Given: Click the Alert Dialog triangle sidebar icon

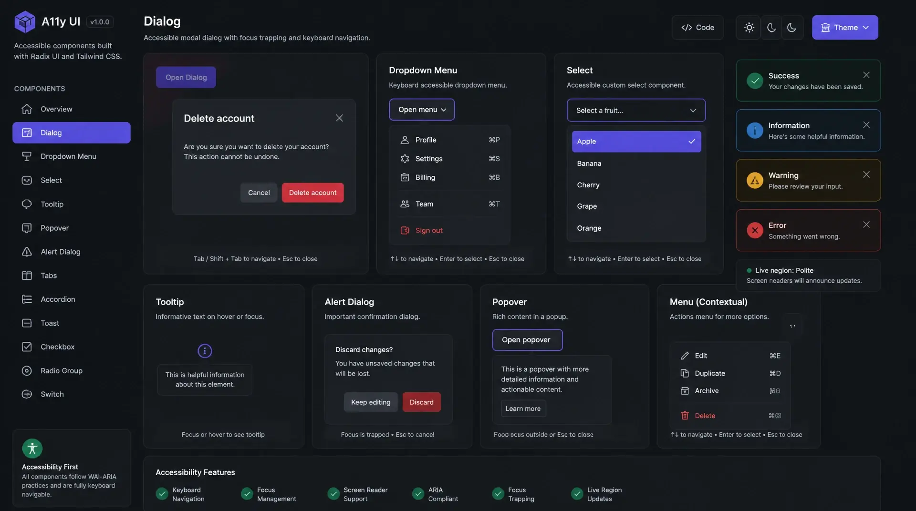Looking at the screenshot, I should pos(27,252).
